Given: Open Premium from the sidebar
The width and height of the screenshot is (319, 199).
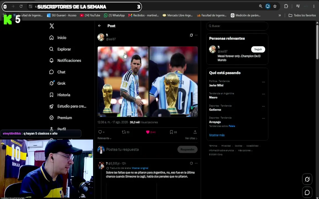Looking at the screenshot, I should pos(61,118).
